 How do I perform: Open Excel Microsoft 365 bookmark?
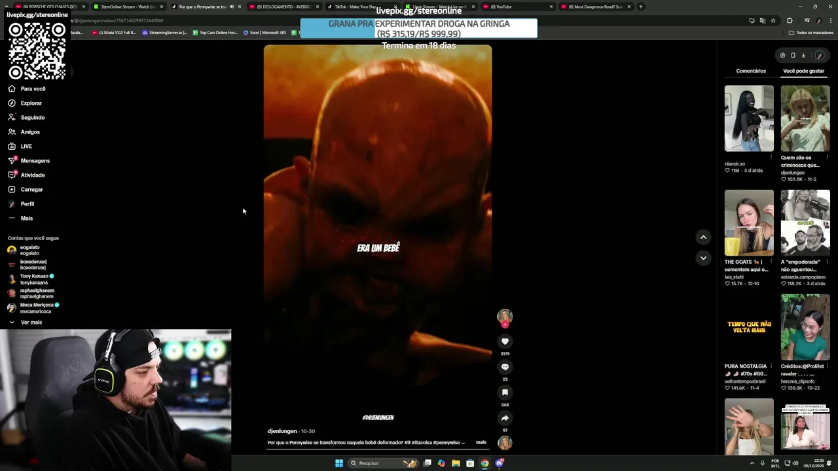click(264, 32)
